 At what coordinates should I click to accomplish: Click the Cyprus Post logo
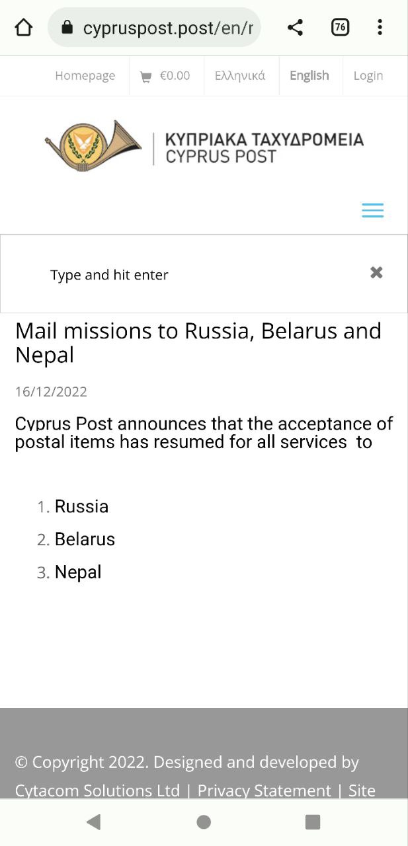204,147
